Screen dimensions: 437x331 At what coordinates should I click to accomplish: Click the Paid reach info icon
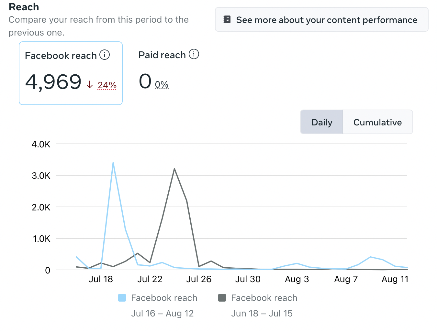tap(194, 54)
